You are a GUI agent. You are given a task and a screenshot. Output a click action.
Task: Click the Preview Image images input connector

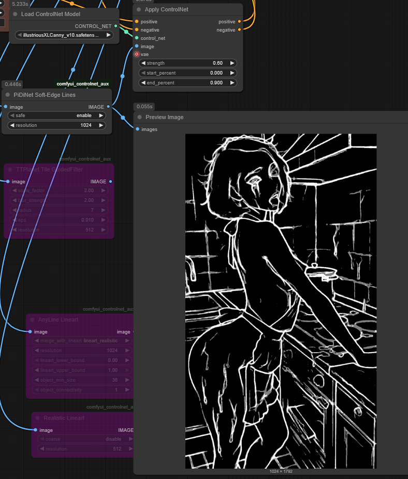point(137,129)
